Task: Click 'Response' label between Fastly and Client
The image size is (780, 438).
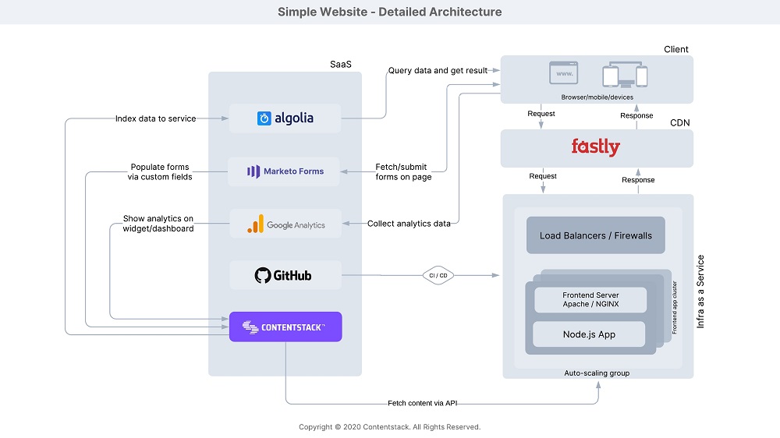Action: pos(636,115)
